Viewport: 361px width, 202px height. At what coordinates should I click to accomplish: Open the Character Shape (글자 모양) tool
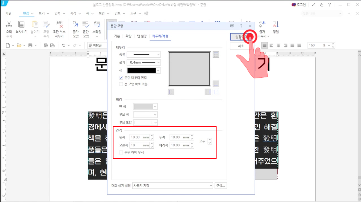pyautogui.click(x=75, y=24)
